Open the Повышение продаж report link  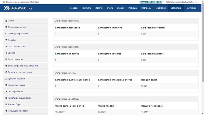tap(18, 111)
